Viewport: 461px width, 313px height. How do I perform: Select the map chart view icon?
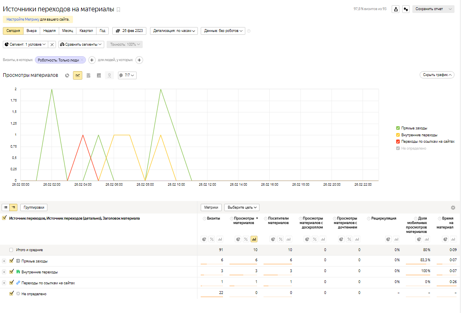tap(109, 75)
